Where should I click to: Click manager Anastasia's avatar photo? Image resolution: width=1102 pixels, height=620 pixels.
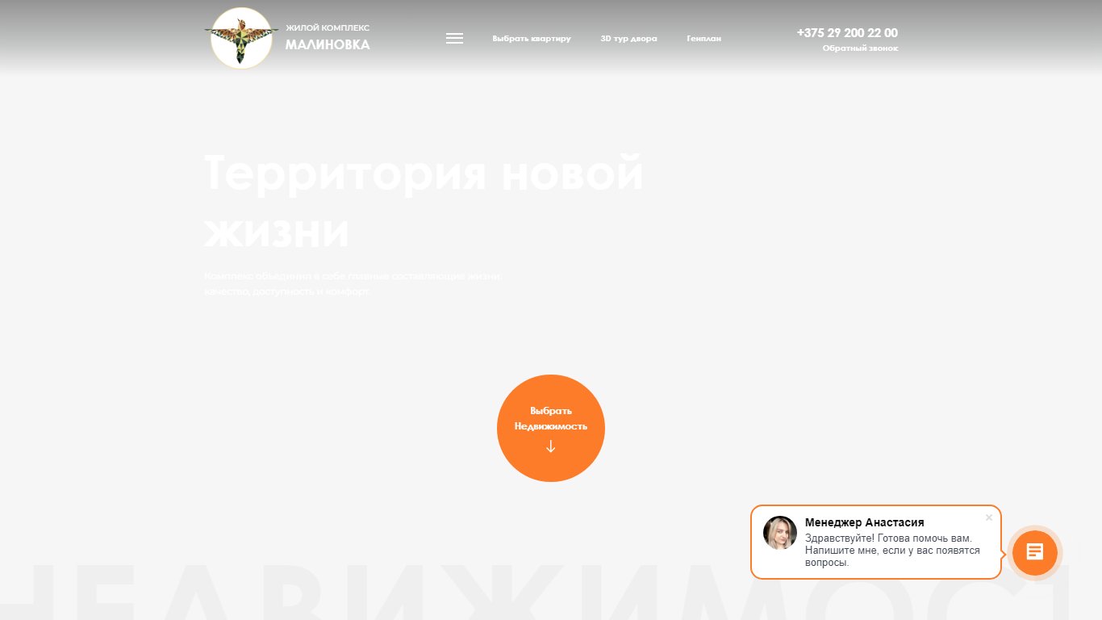pyautogui.click(x=780, y=533)
